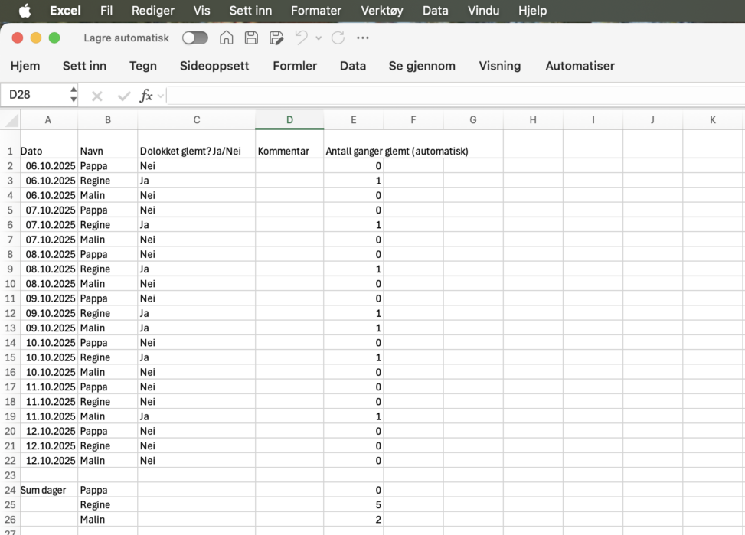Click the Home icon in title bar
Viewport: 745px width, 535px height.
(x=226, y=38)
